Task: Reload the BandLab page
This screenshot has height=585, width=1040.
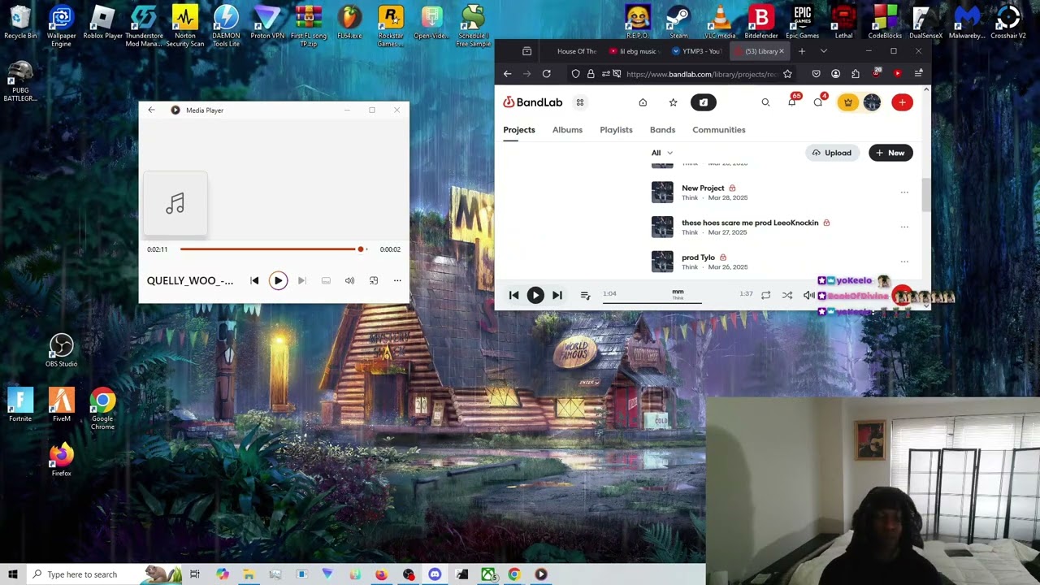Action: (547, 74)
